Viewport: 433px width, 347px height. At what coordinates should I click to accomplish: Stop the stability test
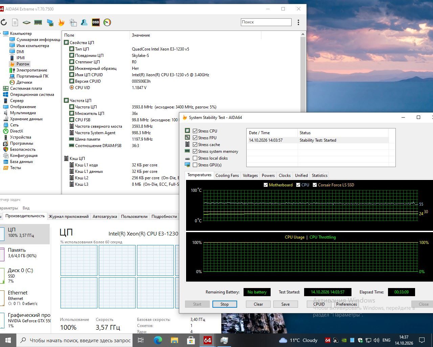tap(225, 304)
